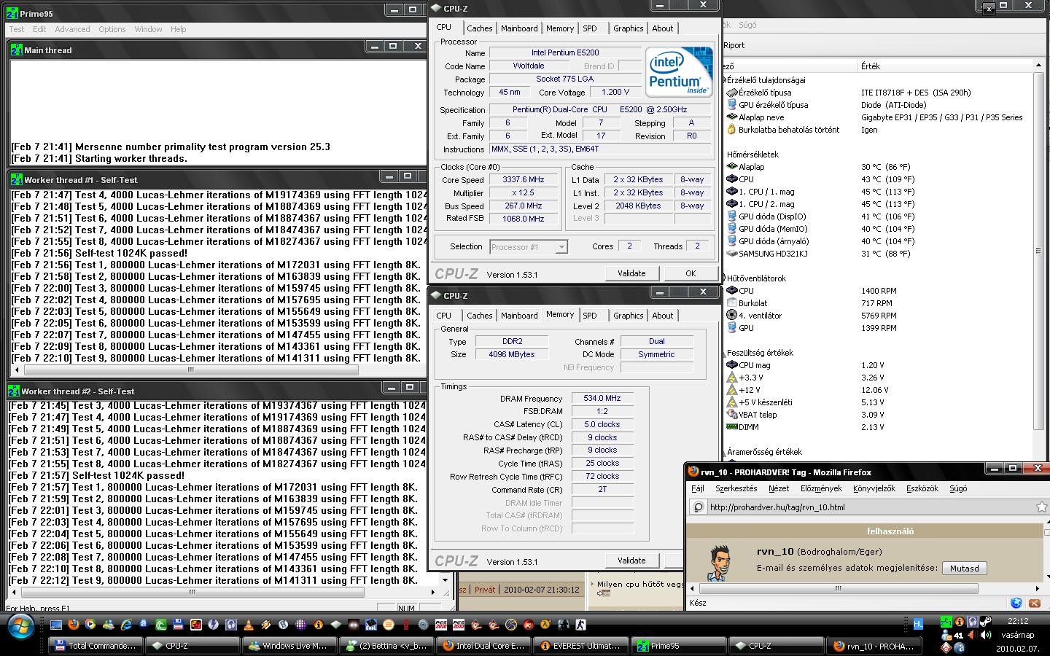Click Validate in CPU-Z processor window

(631, 273)
